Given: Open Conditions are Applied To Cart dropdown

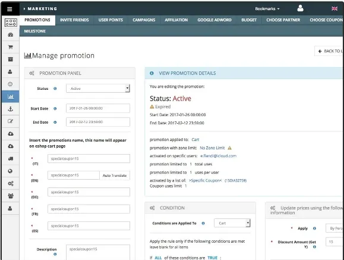Looking at the screenshot, I should pyautogui.click(x=232, y=223).
